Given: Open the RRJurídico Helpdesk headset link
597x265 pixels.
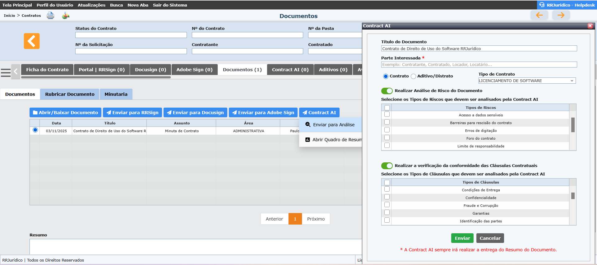Looking at the screenshot, I should pyautogui.click(x=567, y=5).
